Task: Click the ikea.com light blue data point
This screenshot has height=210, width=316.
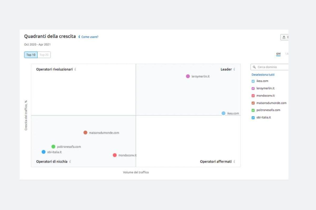Action: [x=224, y=113]
